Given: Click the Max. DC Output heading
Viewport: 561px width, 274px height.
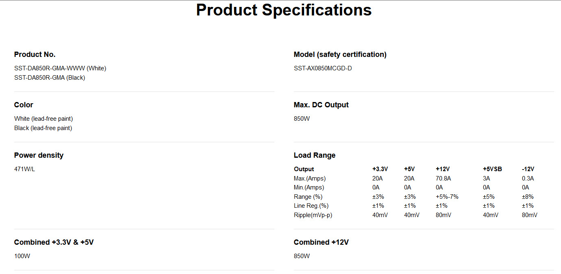Looking at the screenshot, I should 321,105.
